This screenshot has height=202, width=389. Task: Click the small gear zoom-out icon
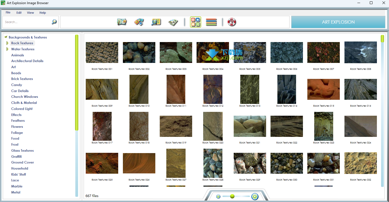click(x=218, y=197)
